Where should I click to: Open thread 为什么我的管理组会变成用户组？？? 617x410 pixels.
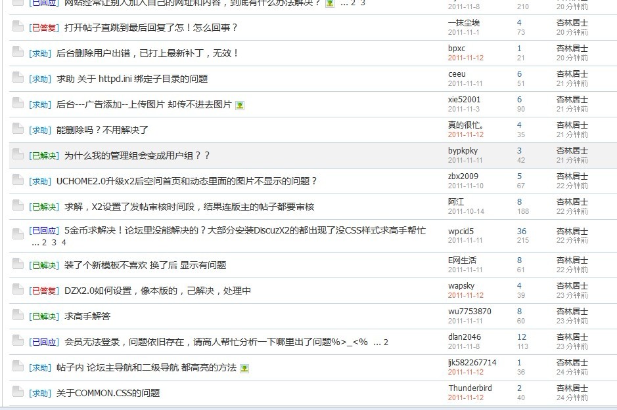click(137, 155)
